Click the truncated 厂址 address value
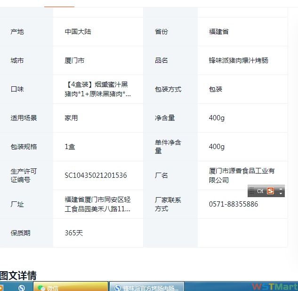Screen dimensions: 298x291 click(97, 204)
